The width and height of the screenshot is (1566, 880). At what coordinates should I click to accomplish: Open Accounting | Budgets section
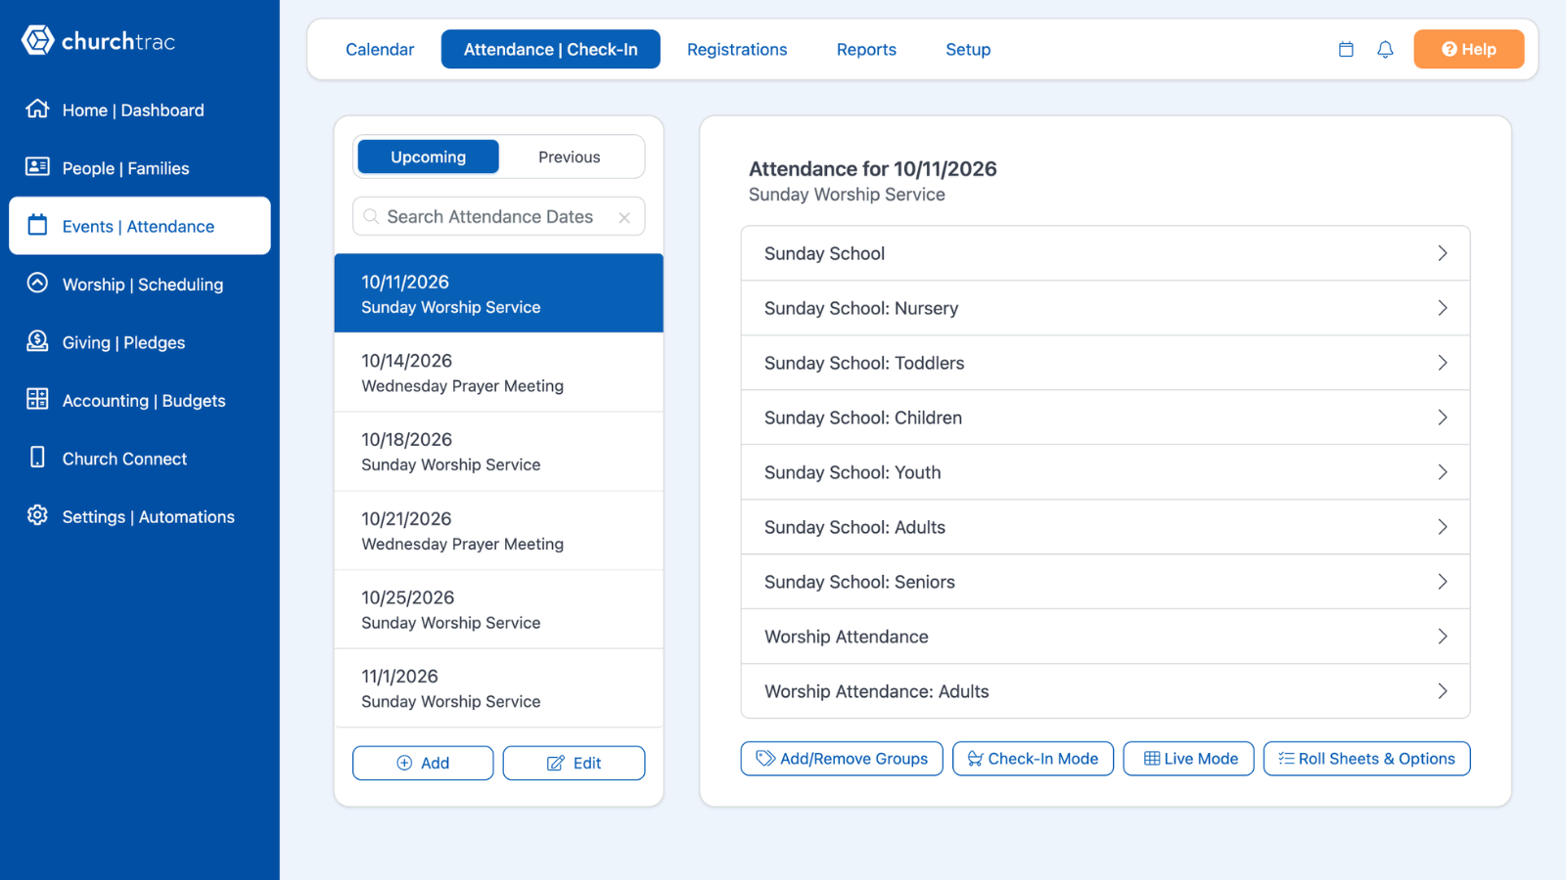tap(140, 401)
